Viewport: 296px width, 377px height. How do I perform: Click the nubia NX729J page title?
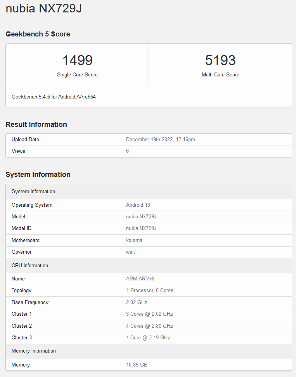click(43, 9)
